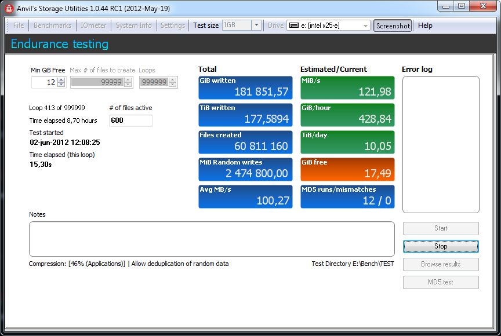Viewport: 501px width, 336px height.
Task: Click the GiB written total tile
Action: pyautogui.click(x=245, y=87)
